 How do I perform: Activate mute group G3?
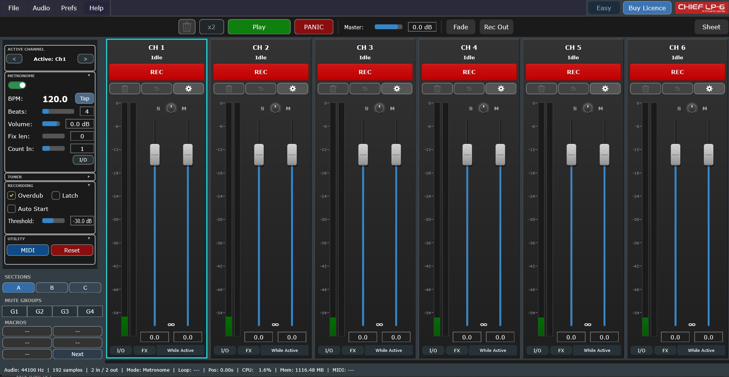[x=65, y=311]
